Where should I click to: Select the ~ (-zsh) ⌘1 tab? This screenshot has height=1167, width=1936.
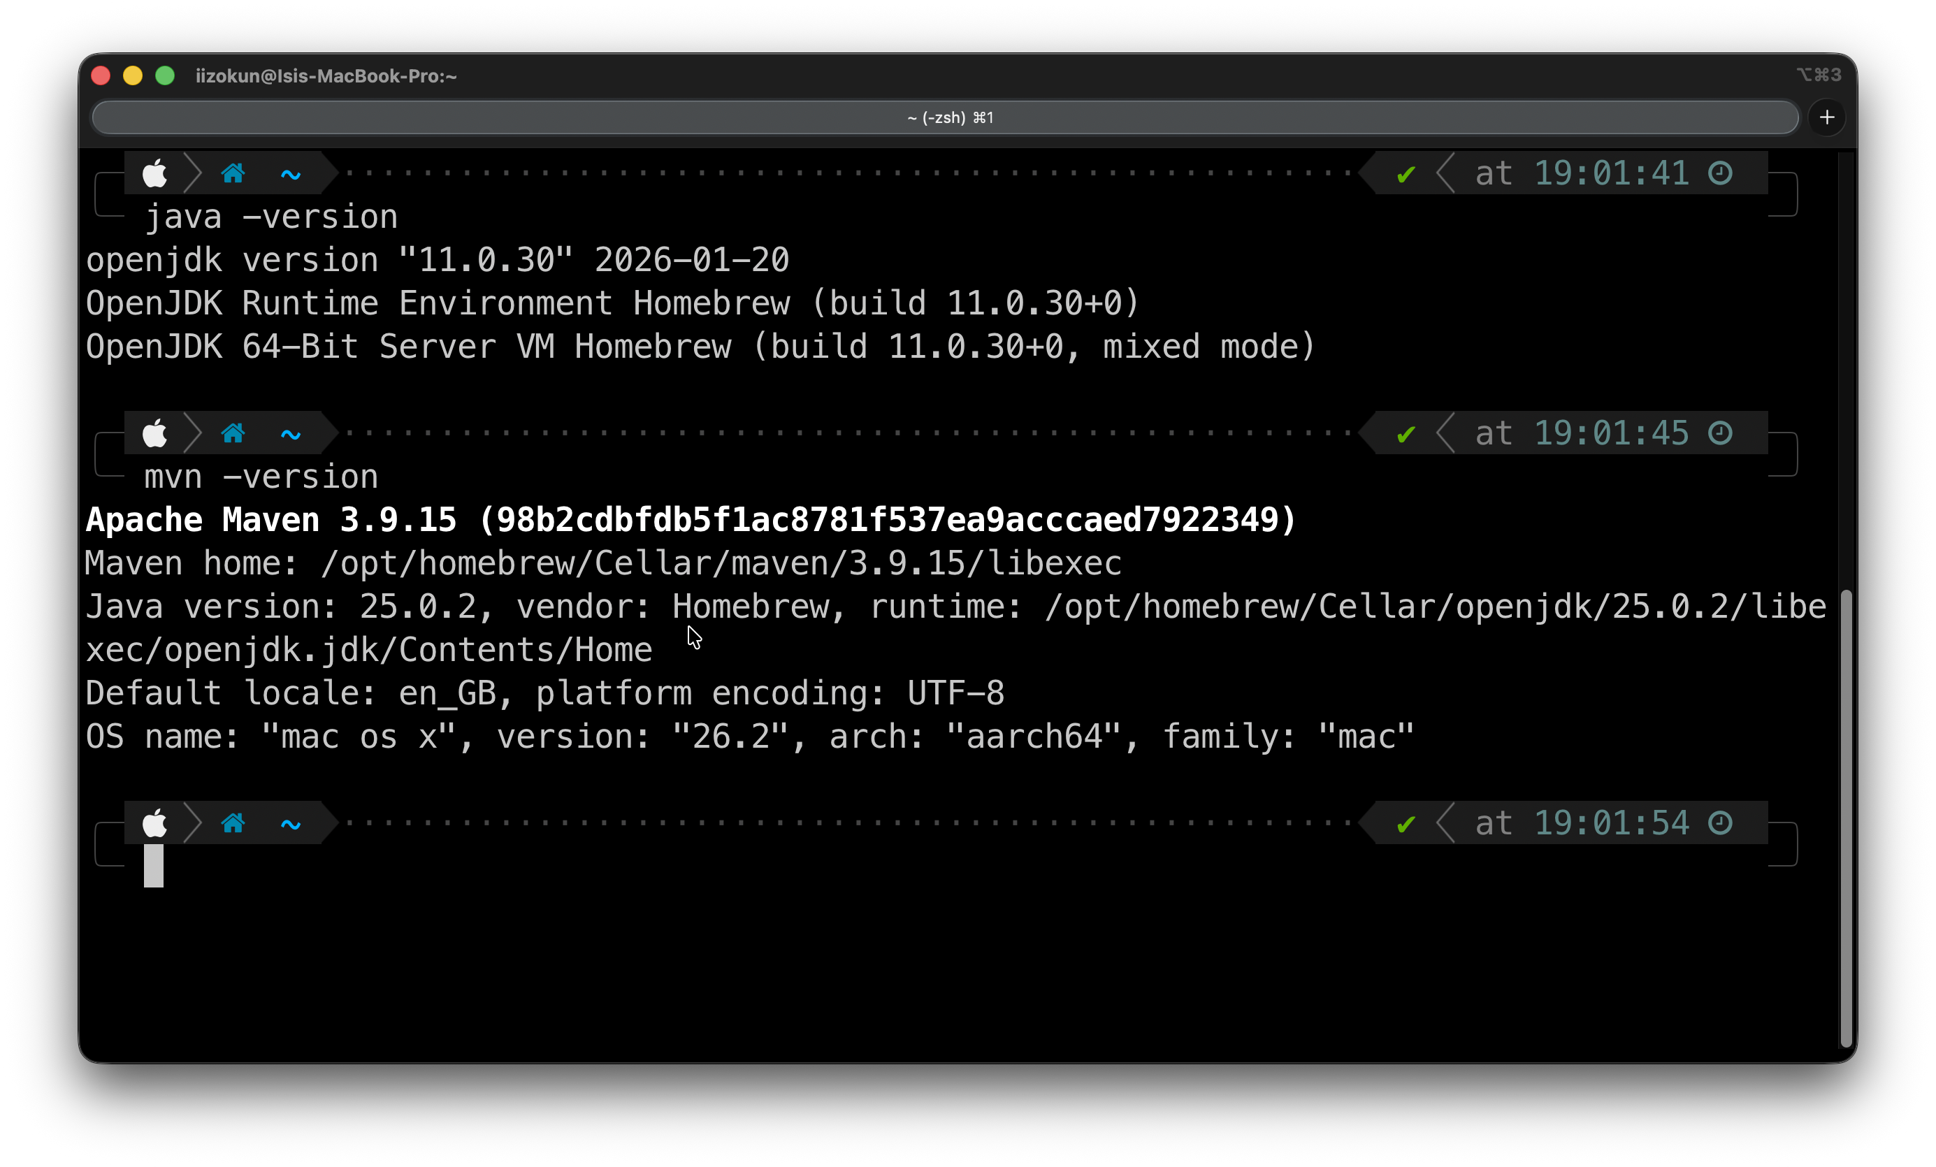945,118
